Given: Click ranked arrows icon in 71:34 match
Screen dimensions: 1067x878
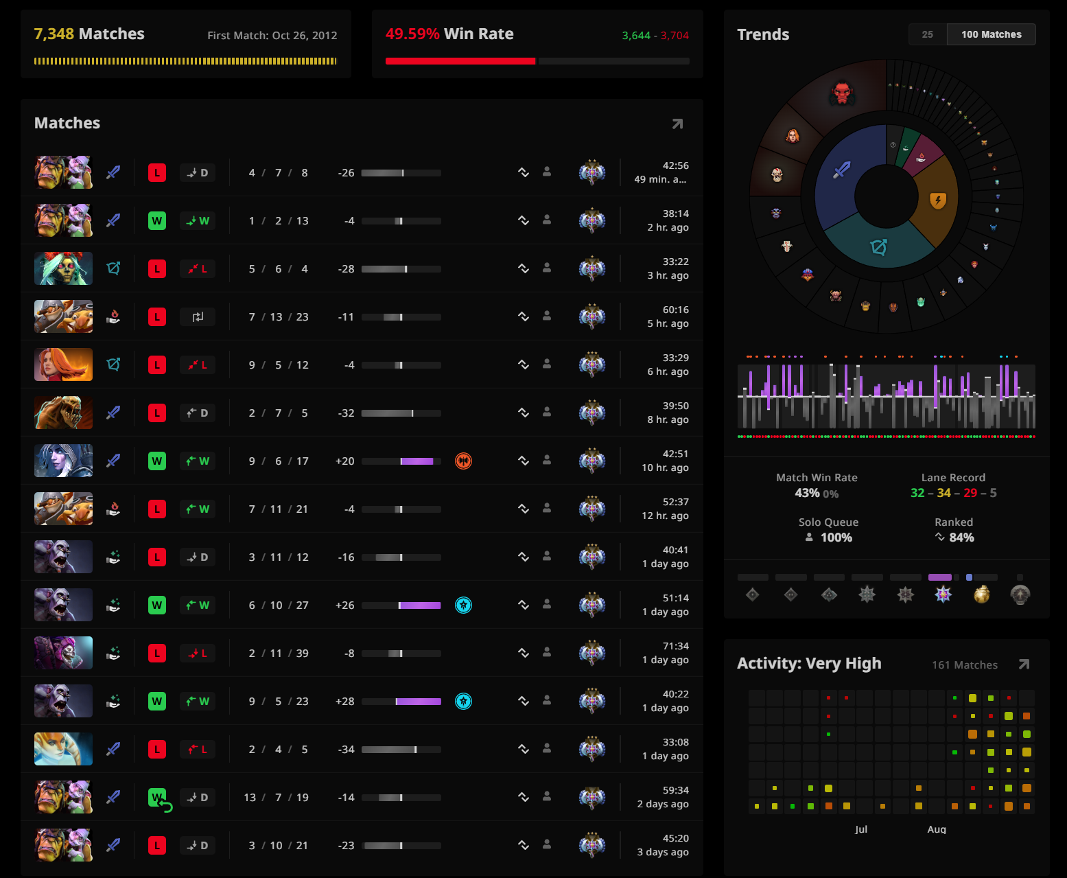Looking at the screenshot, I should [524, 653].
